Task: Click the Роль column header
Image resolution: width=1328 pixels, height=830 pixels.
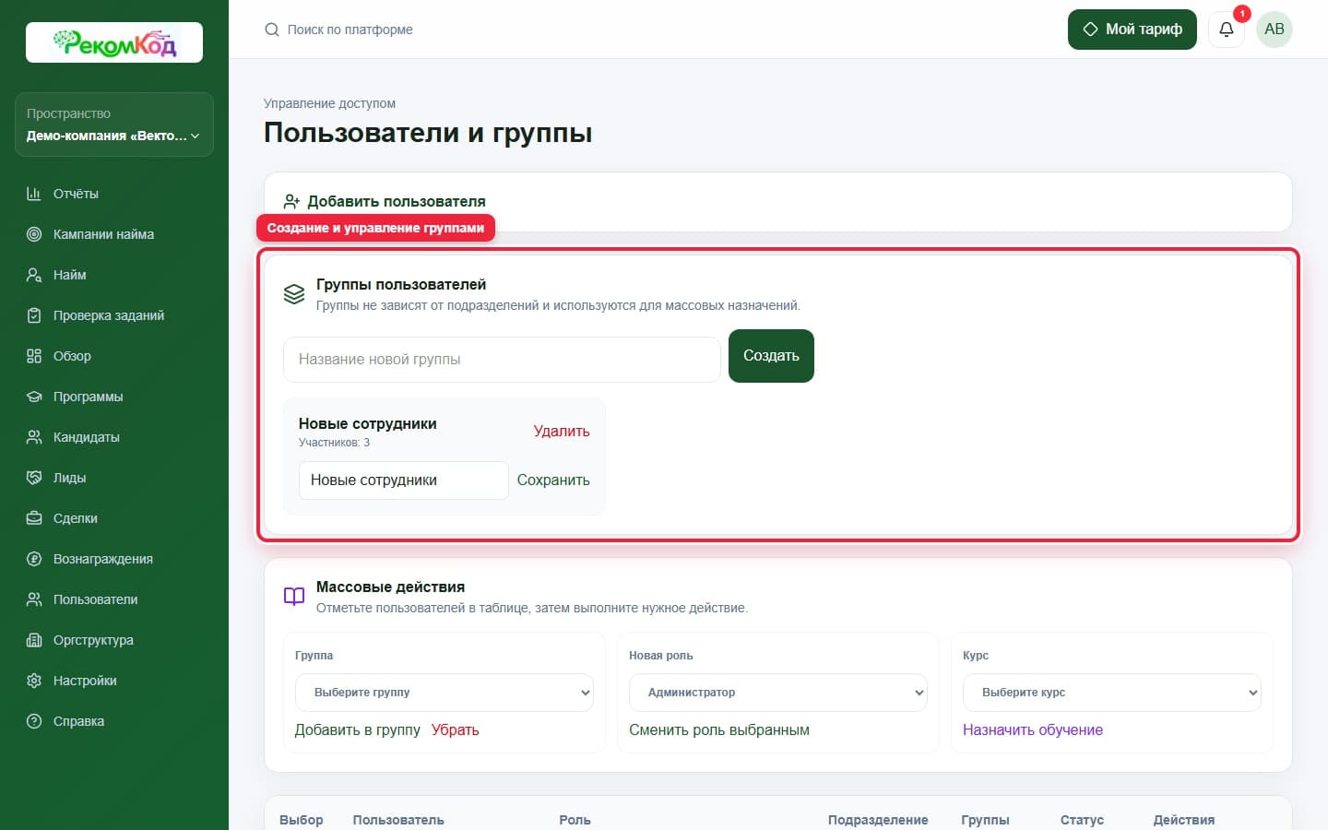Action: [575, 820]
